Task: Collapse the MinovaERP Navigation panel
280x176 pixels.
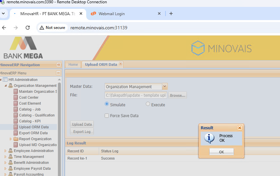Action: click(59, 65)
